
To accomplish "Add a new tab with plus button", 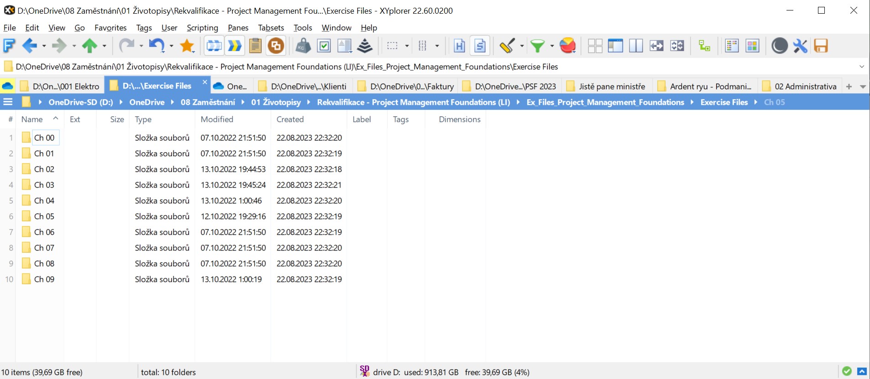I will point(849,86).
